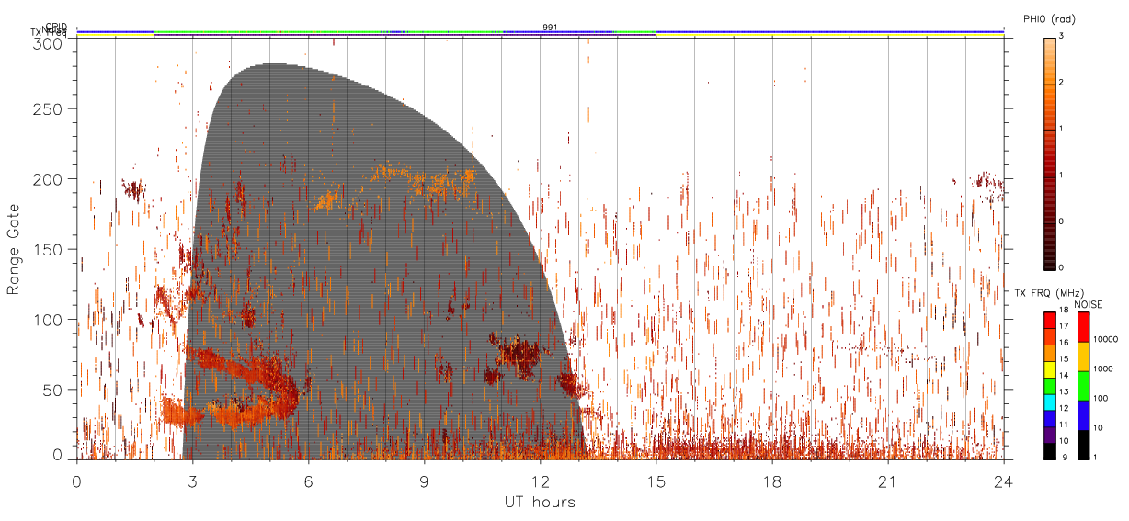1129x521 pixels.
Task: Select the purple segment of TX FRQ legend
Action: (x=1049, y=435)
